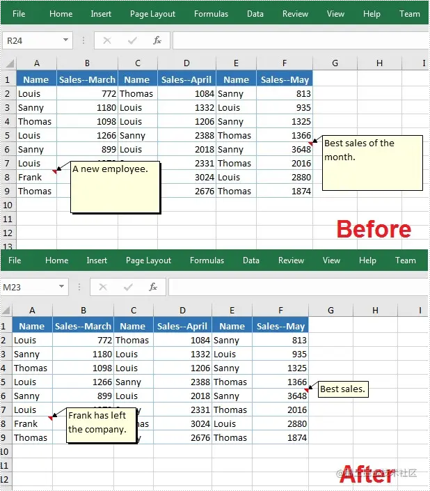Select cell 772 in the Before sheet
The height and width of the screenshot is (491, 430).
87,93
